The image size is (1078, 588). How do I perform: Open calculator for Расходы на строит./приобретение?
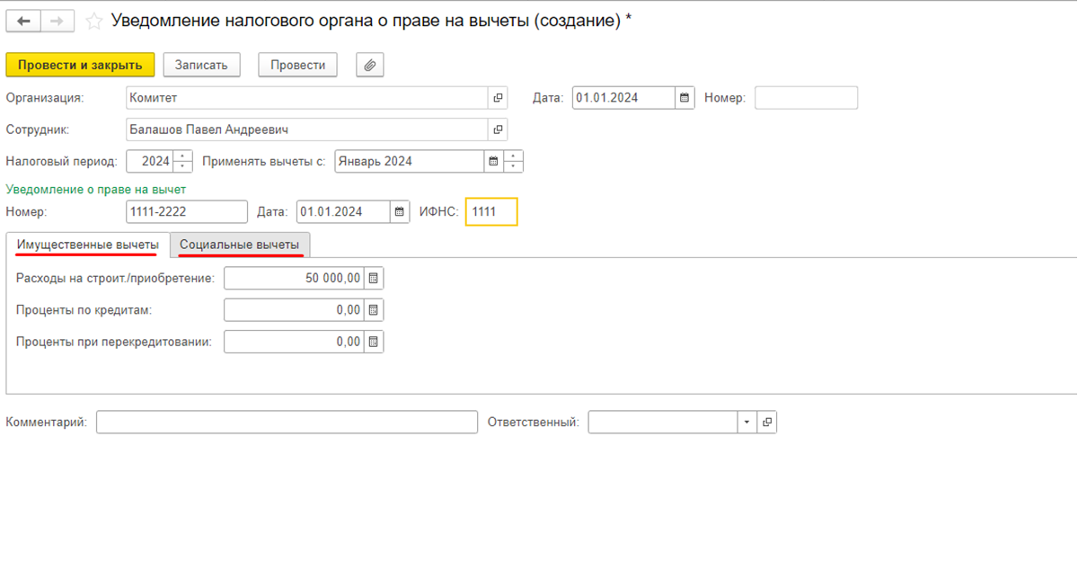(374, 279)
